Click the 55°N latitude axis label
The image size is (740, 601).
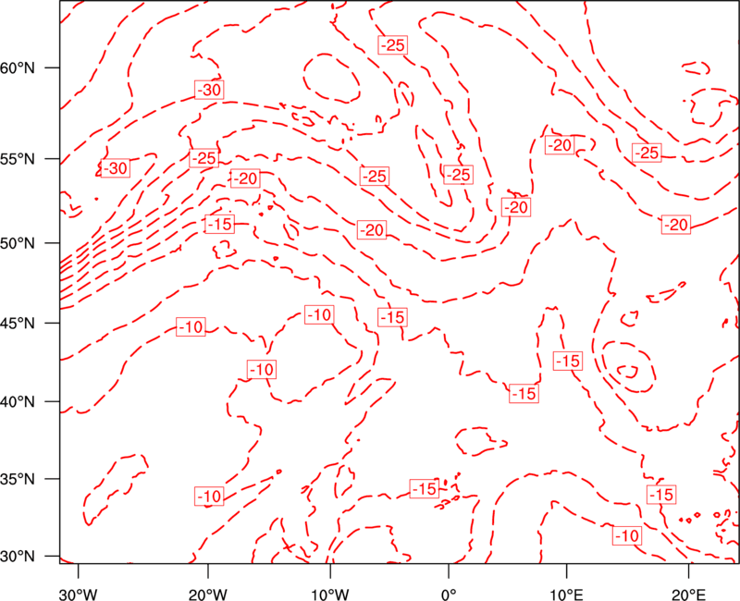coord(18,159)
